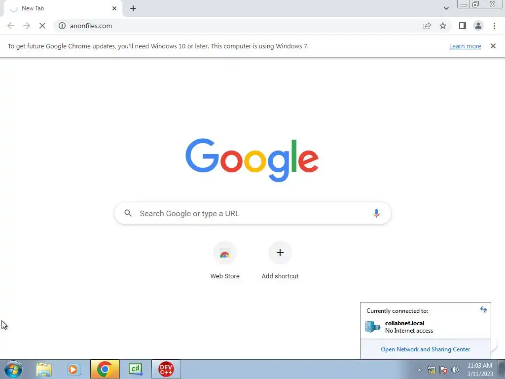Start voice search with microphone
This screenshot has width=505, height=379.
click(376, 213)
